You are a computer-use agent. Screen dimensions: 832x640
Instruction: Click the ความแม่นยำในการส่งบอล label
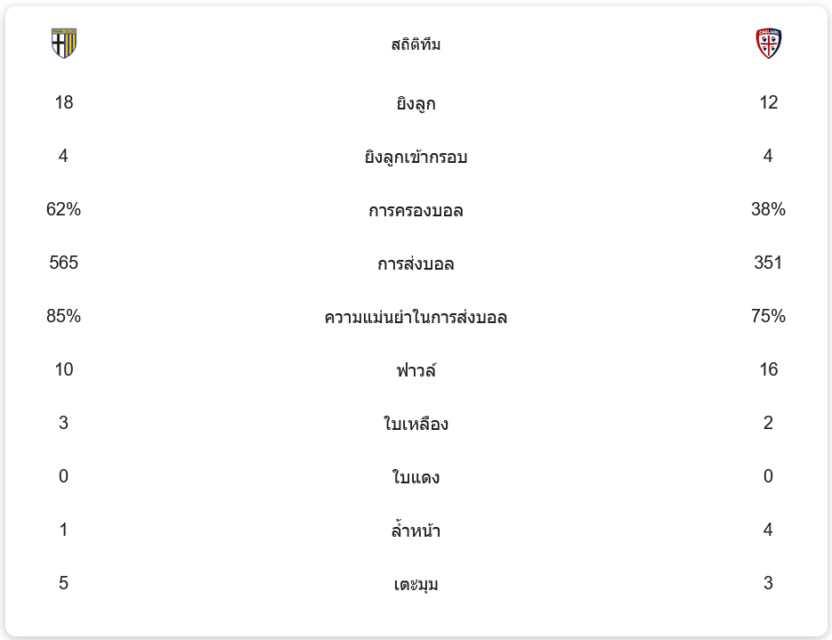click(416, 317)
